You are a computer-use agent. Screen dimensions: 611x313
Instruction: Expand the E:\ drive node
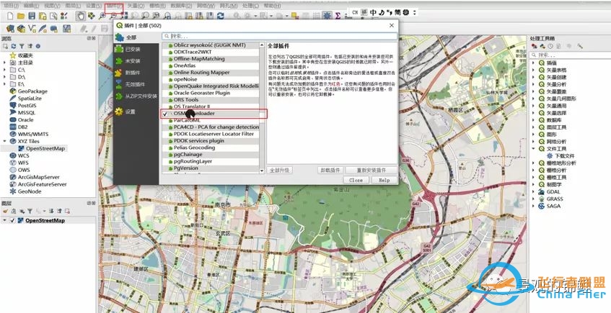click(4, 84)
